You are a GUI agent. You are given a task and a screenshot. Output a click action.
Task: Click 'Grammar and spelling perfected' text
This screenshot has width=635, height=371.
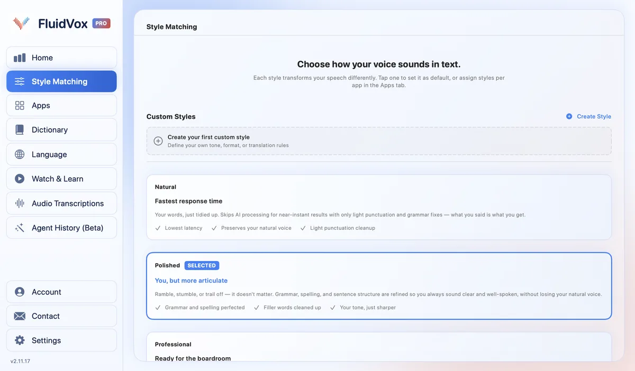pos(205,307)
